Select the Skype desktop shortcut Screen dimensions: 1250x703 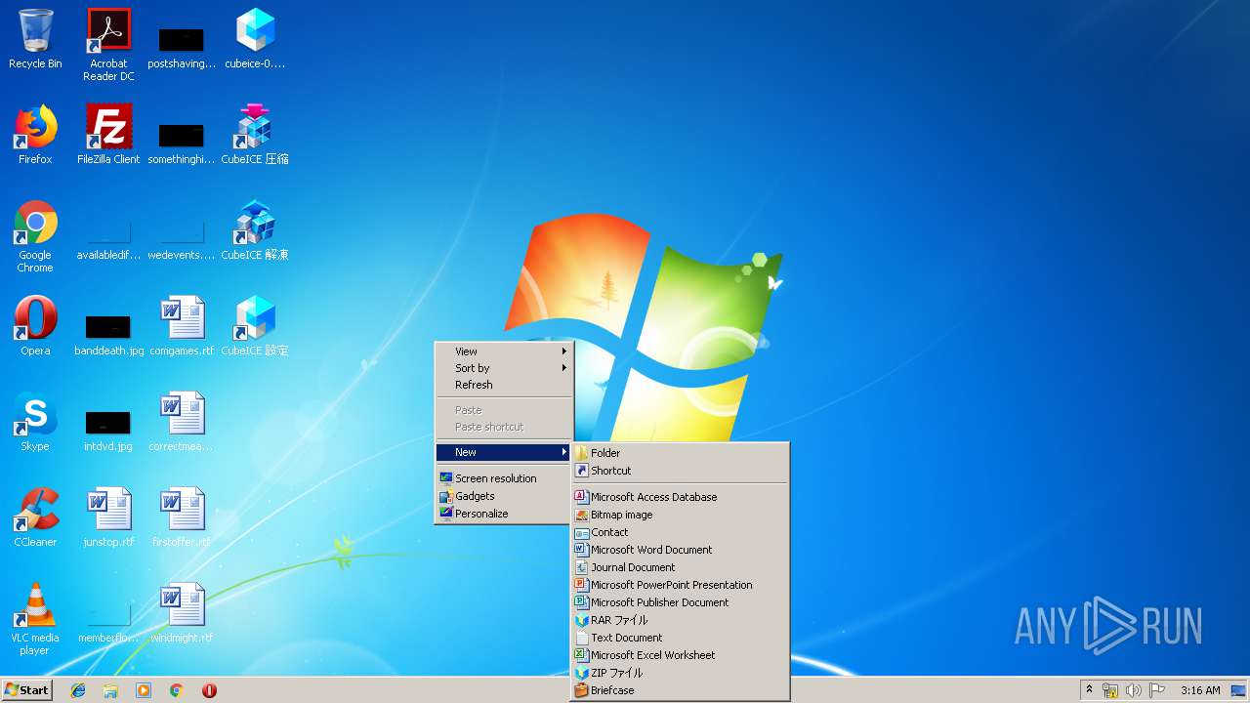point(35,422)
